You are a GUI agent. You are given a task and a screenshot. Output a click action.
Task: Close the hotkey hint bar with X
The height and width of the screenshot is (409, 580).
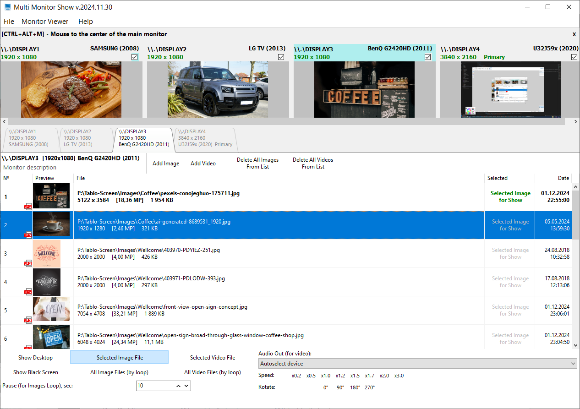(574, 34)
